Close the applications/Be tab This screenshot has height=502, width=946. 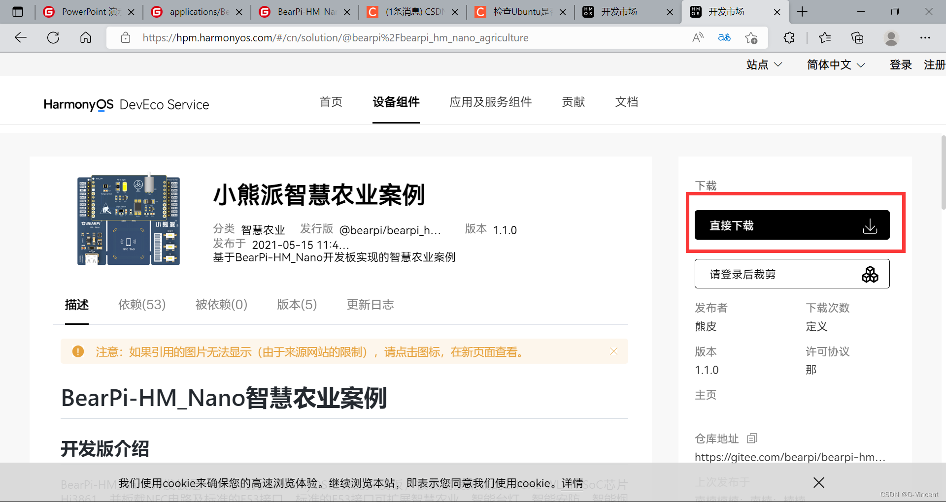(x=239, y=12)
